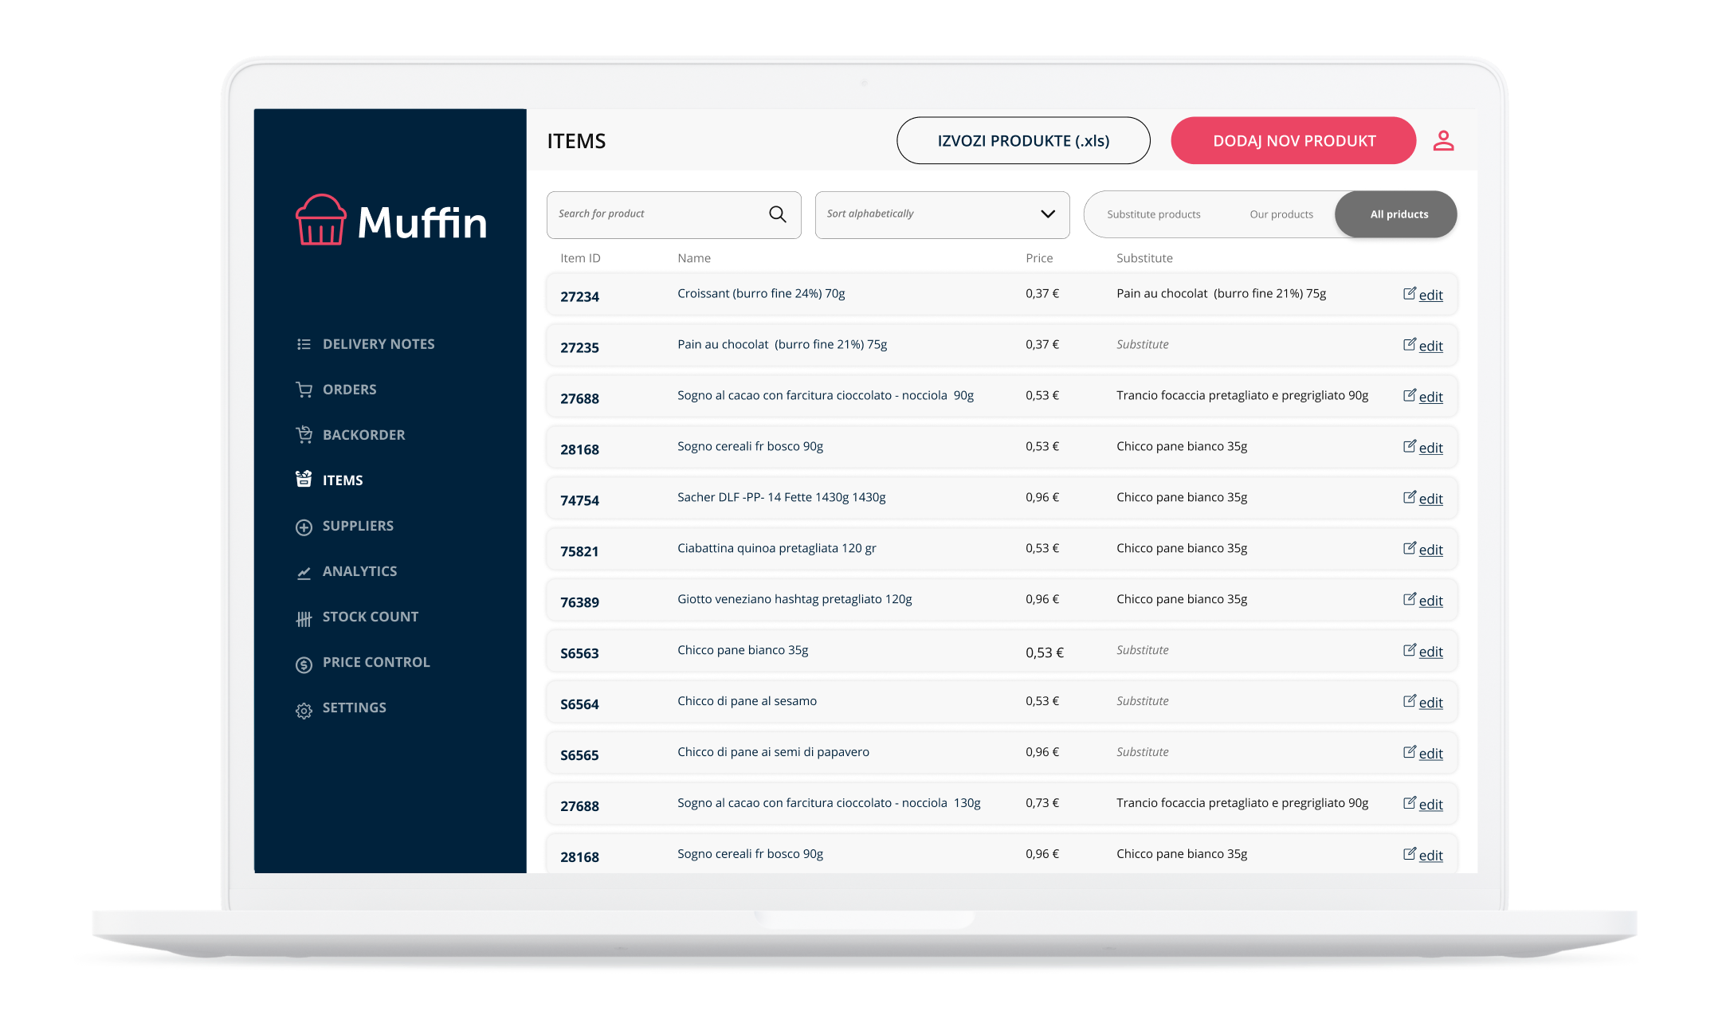Image resolution: width=1730 pixels, height=1019 pixels.
Task: Click the Price Control dollar icon
Action: click(304, 664)
